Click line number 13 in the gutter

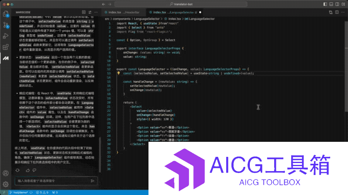tap(109, 73)
